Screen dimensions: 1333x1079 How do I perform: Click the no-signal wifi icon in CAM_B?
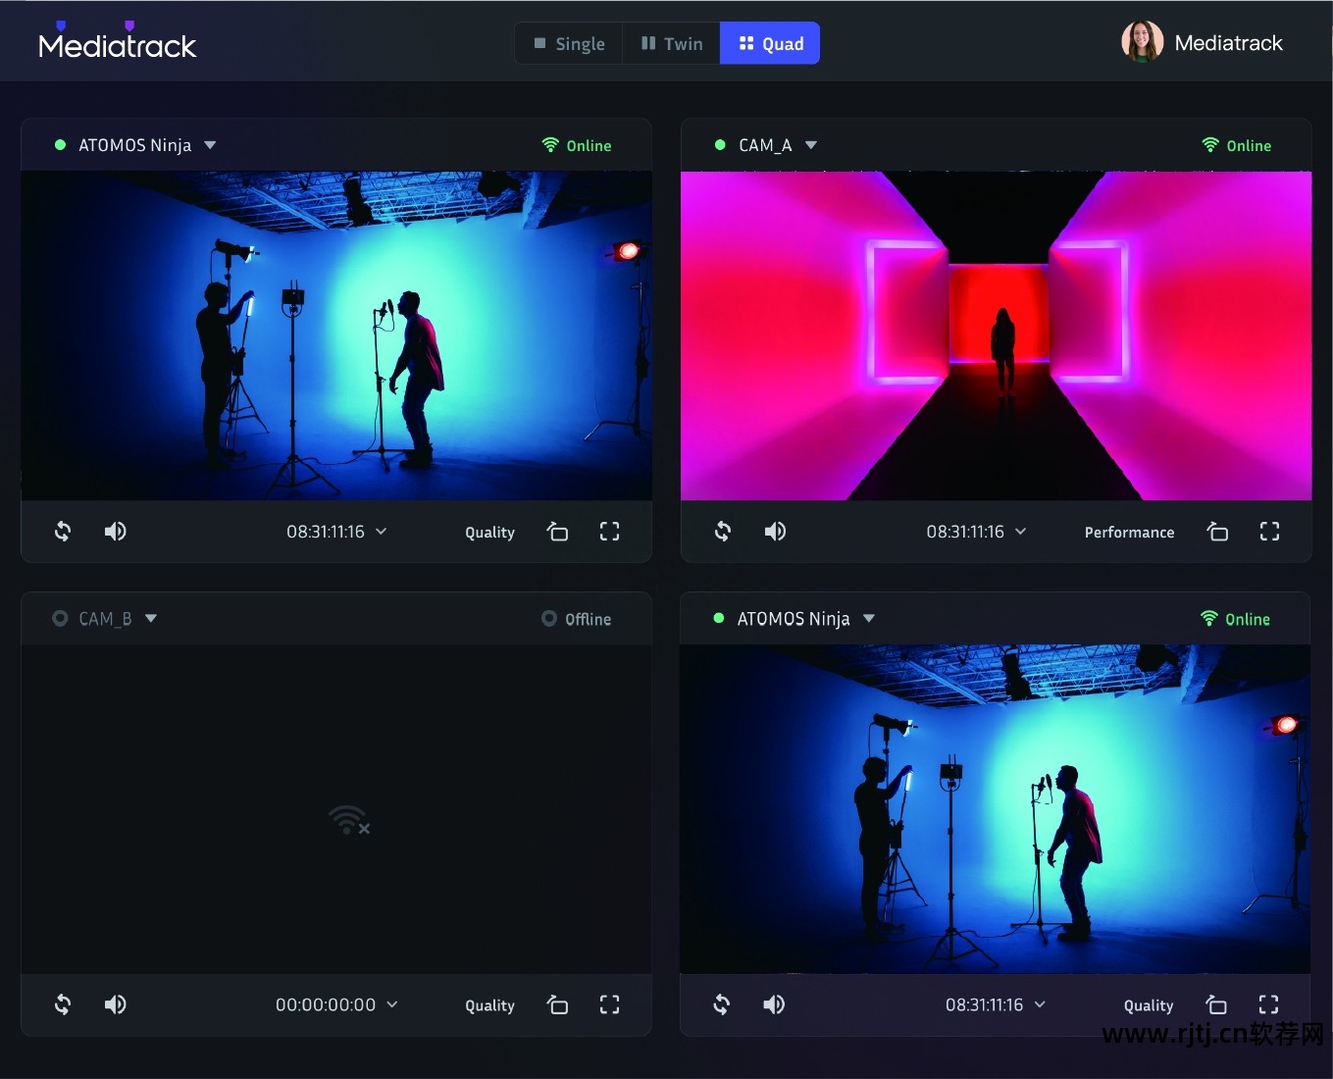(348, 820)
